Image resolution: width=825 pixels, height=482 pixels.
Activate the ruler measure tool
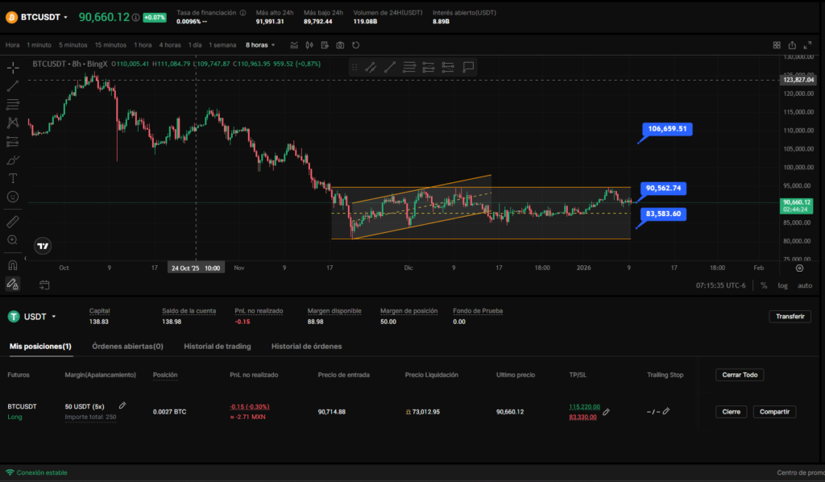pyautogui.click(x=13, y=220)
